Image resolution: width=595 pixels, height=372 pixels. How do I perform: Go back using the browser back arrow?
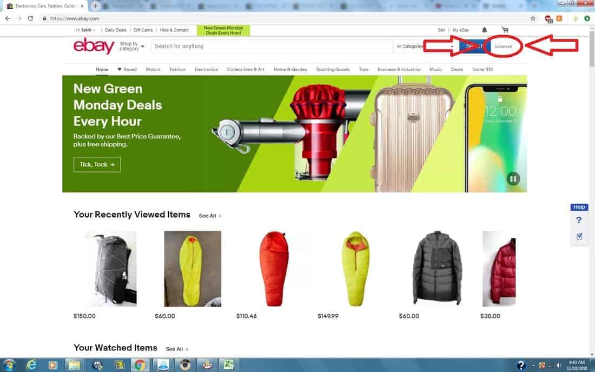click(8, 18)
